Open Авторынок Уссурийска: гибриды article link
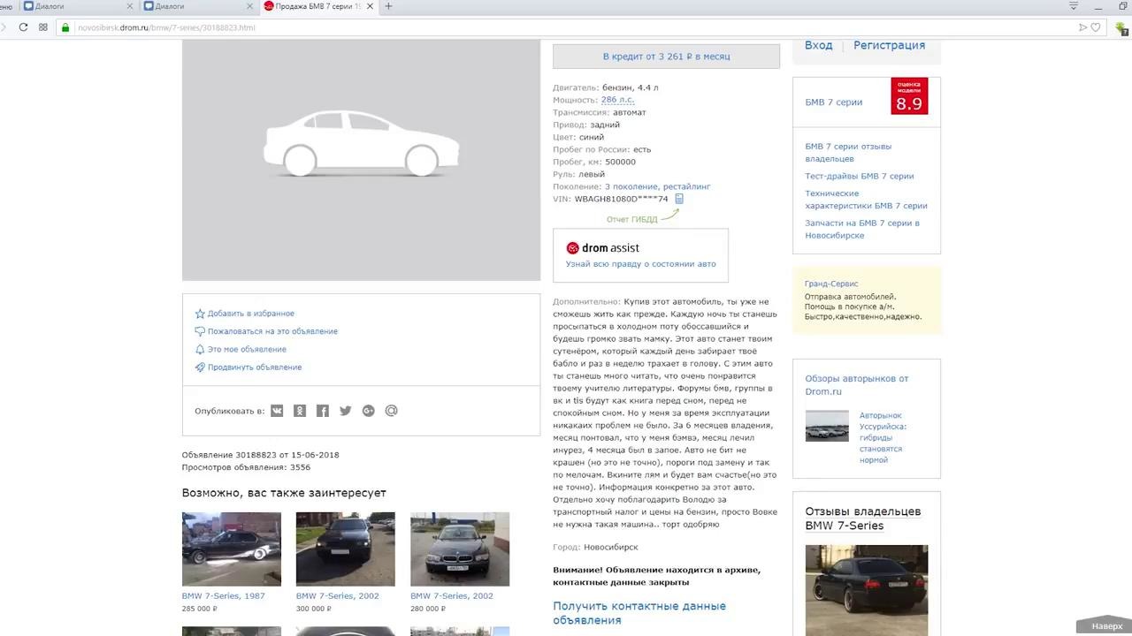The width and height of the screenshot is (1132, 636). [883, 437]
